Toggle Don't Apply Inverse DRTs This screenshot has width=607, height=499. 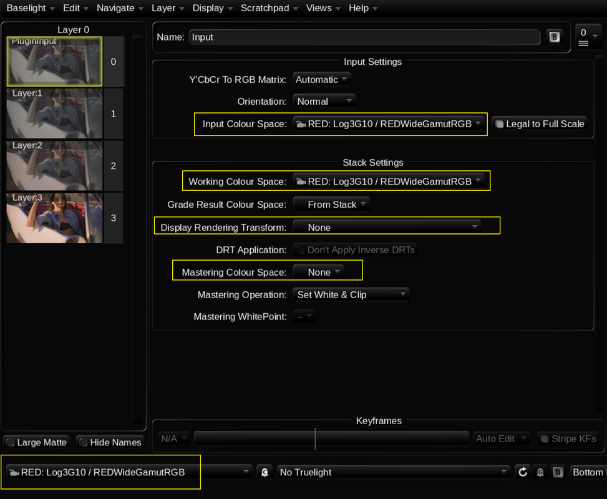355,250
